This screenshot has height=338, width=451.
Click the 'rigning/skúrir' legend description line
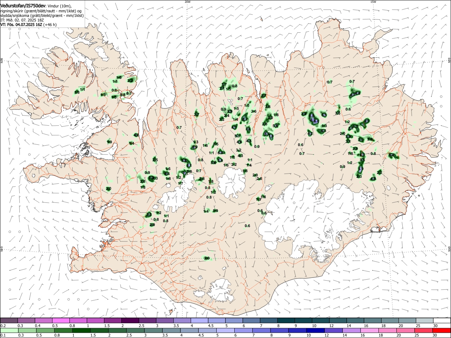(41, 11)
